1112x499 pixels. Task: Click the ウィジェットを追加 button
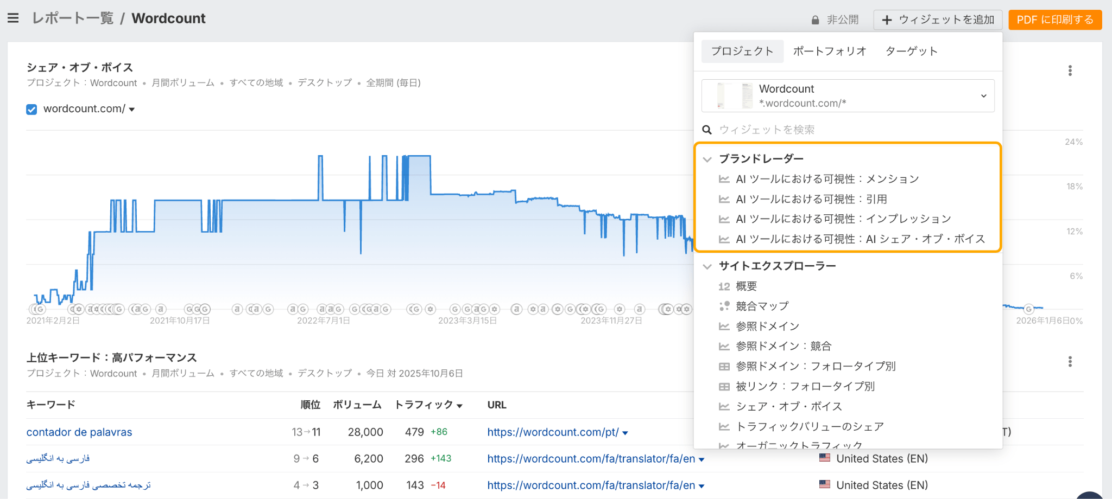click(x=938, y=20)
